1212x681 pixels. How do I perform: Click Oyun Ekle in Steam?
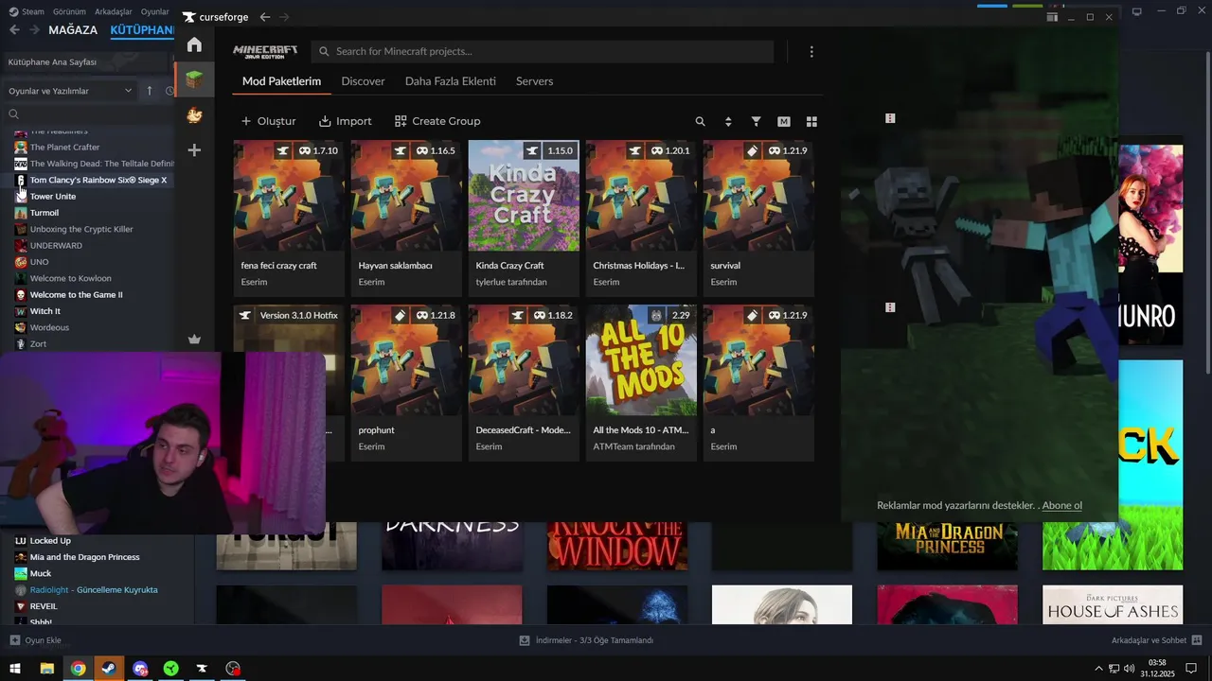click(35, 640)
